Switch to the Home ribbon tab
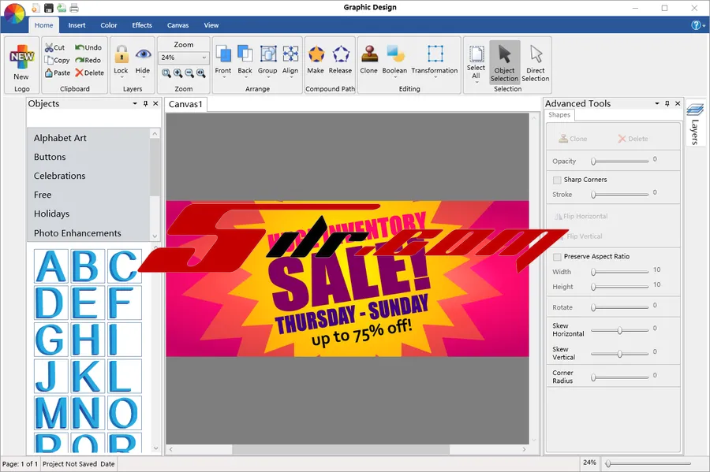710x472 pixels. pyautogui.click(x=44, y=25)
